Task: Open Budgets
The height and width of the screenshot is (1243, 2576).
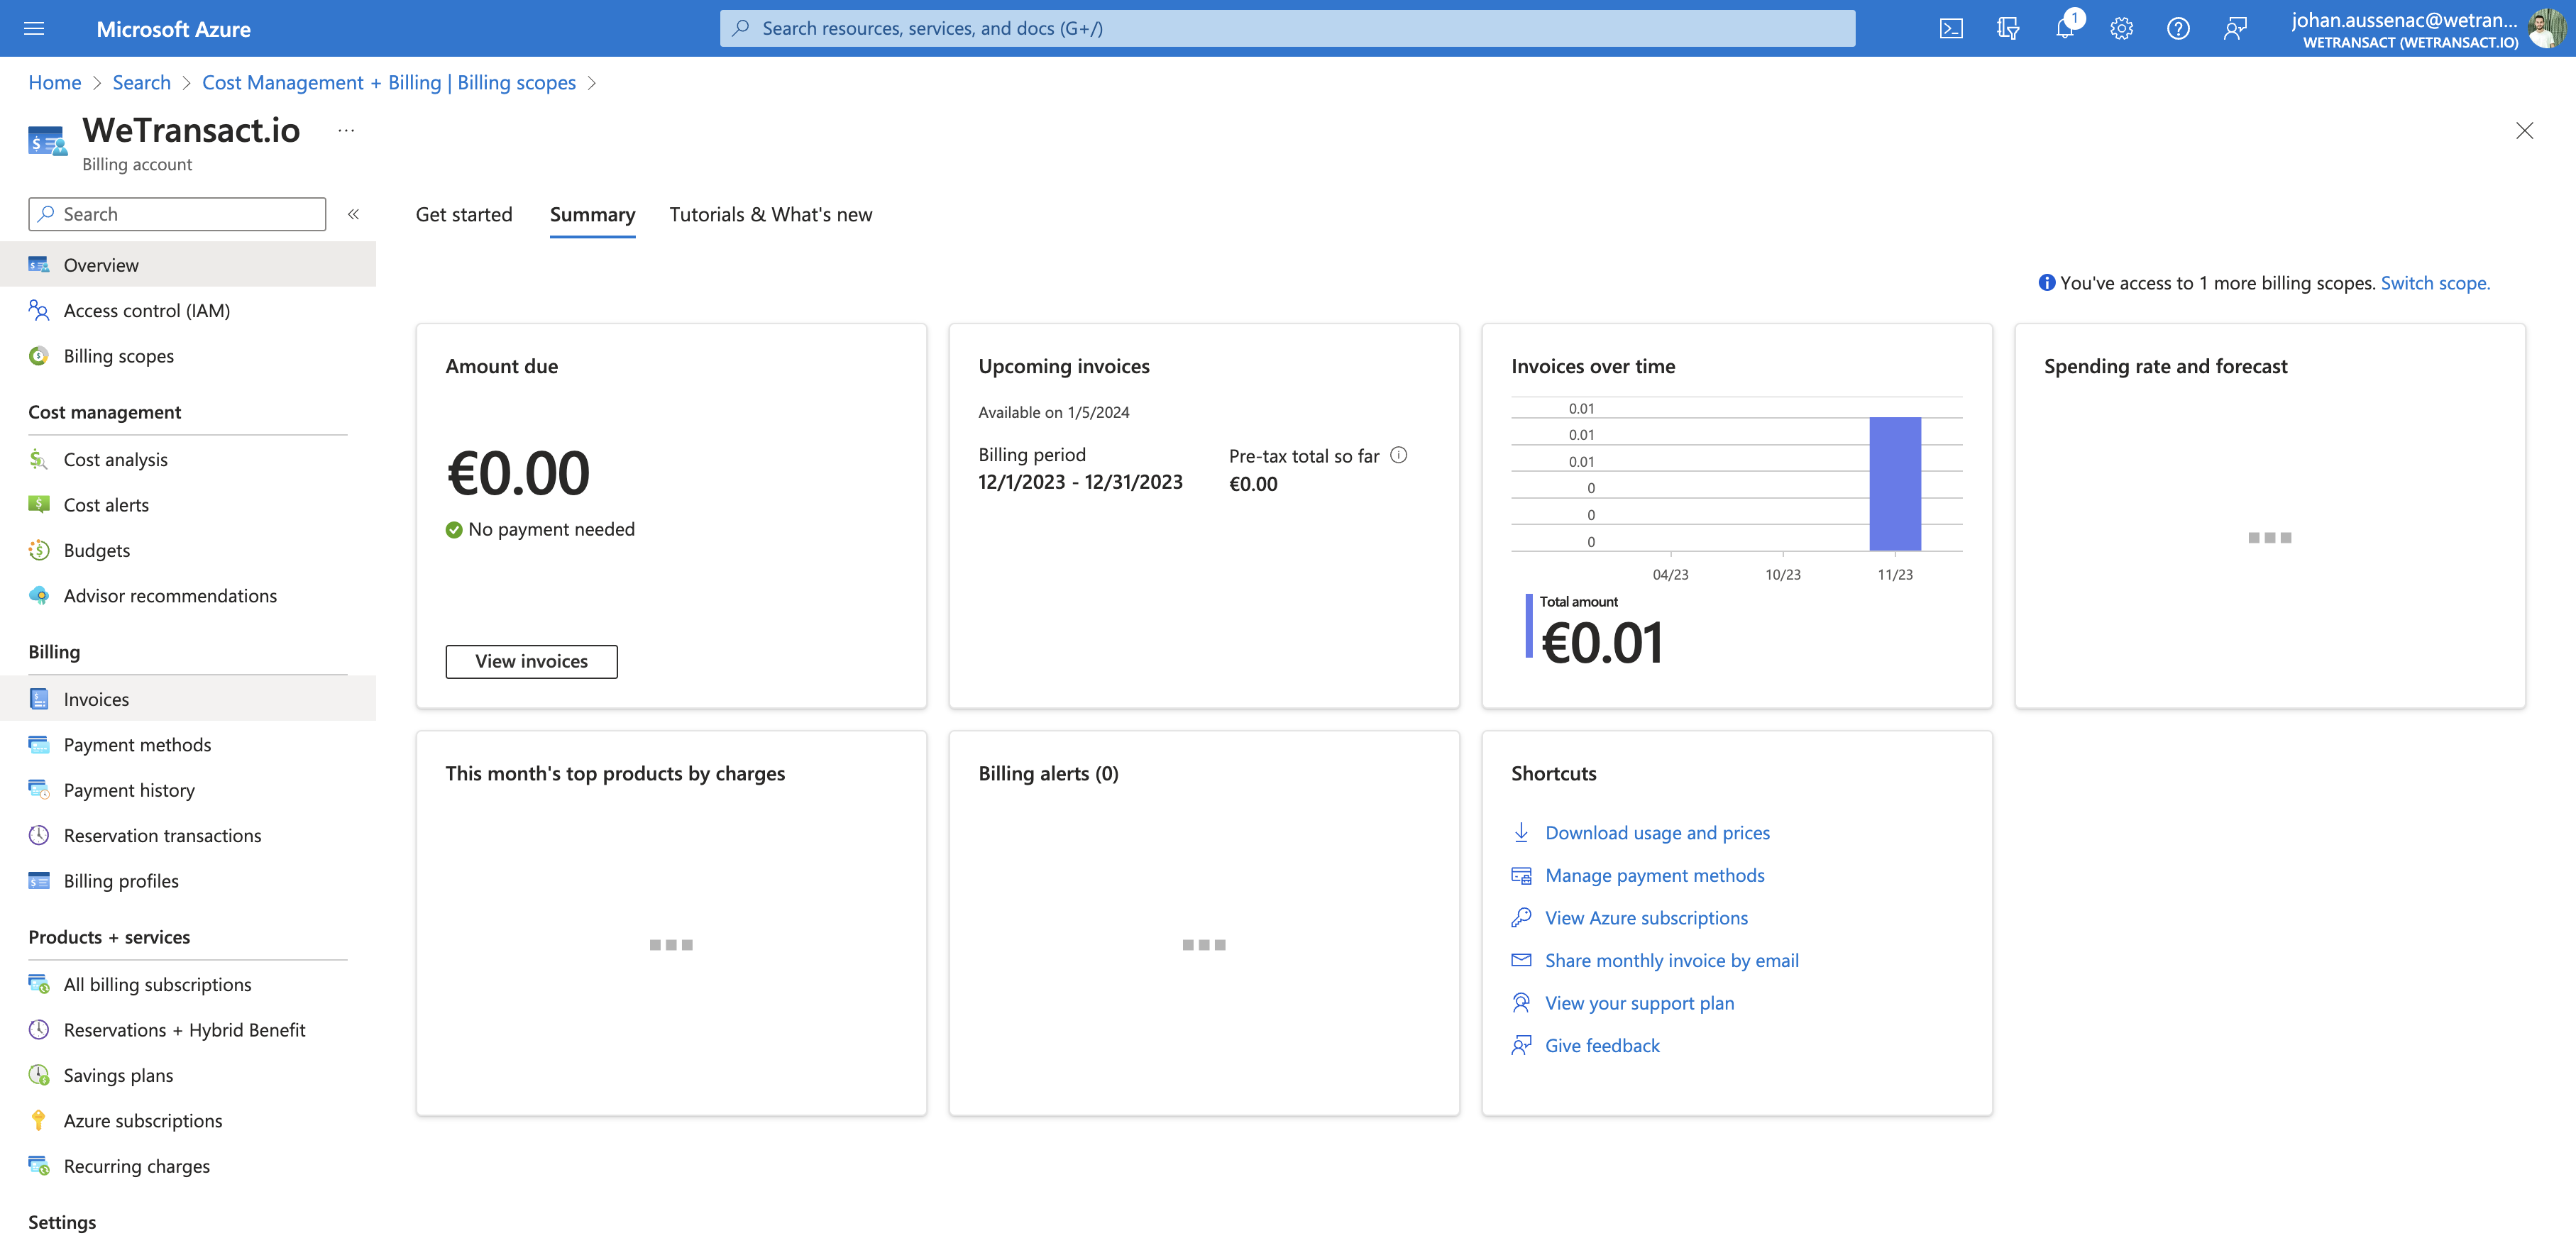Action: point(188,550)
